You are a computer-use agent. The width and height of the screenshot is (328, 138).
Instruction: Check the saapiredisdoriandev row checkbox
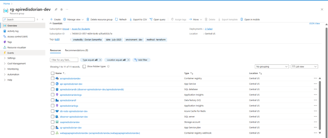[52, 122]
